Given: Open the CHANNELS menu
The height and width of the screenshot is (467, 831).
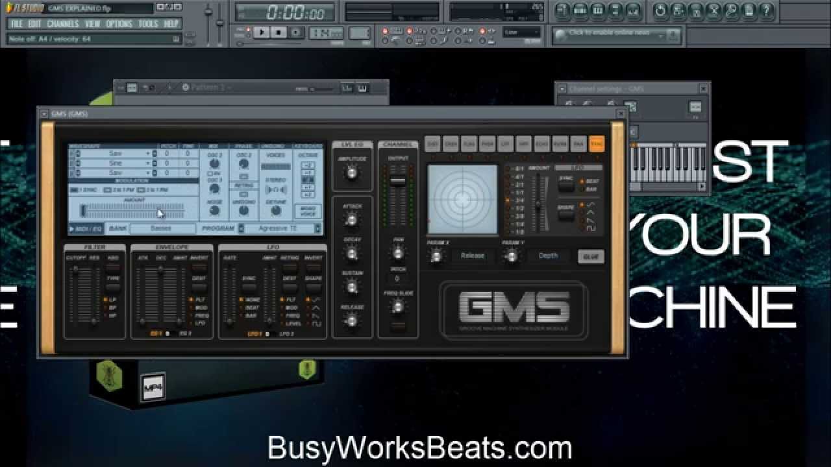Looking at the screenshot, I should click(x=63, y=23).
